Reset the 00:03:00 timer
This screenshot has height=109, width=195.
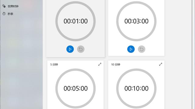pyautogui.click(x=141, y=49)
